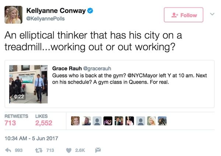Open the quoted tweet text about @NYCMayor
Image resolution: width=221 pixels, height=156 pixels.
130,79
